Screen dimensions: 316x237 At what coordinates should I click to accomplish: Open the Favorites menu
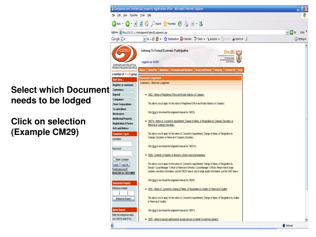(x=134, y=15)
